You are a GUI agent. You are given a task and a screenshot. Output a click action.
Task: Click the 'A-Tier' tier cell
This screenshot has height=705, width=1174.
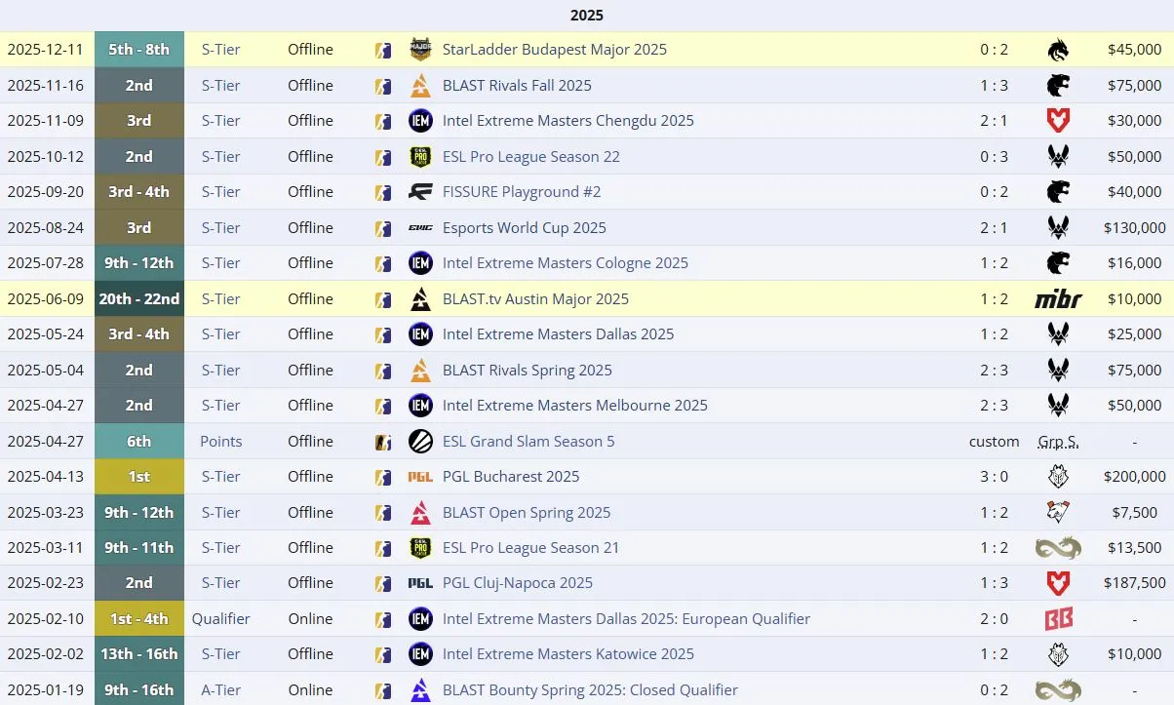[x=221, y=690]
